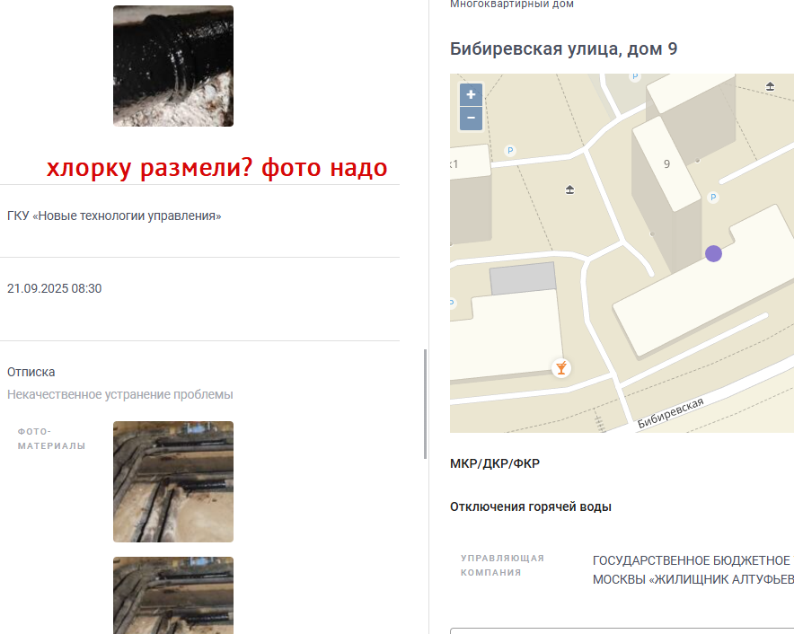
Task: Open first basement photo under Фото-материалы
Action: pos(173,481)
